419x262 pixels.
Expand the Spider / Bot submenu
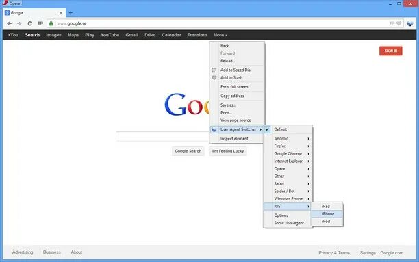point(288,192)
